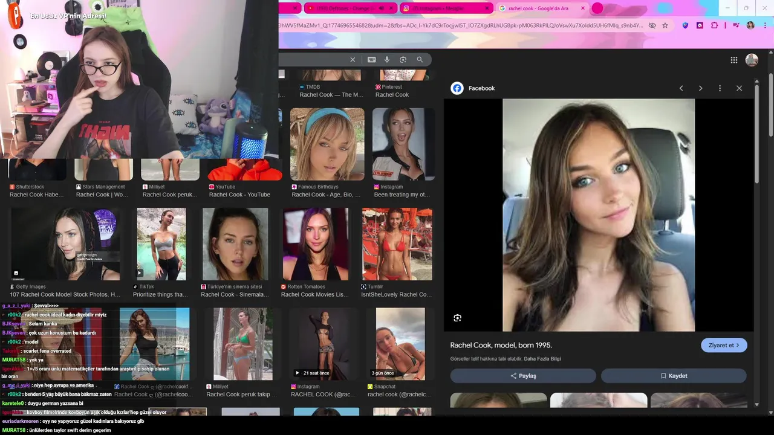774x435 pixels.
Task: Click the Facebook source icon in preview
Action: [457, 88]
